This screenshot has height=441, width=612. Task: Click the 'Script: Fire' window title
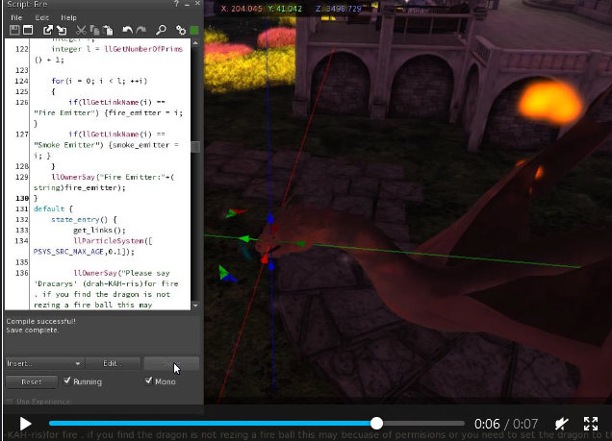[27, 4]
